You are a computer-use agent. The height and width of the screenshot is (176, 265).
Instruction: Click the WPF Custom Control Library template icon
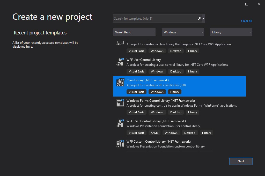(x=120, y=144)
